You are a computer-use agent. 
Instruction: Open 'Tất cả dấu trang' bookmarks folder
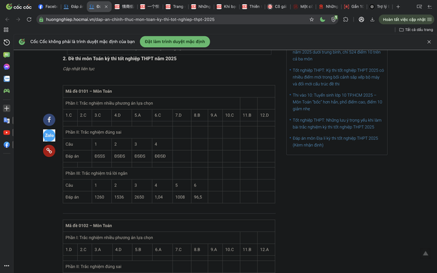pos(417,30)
